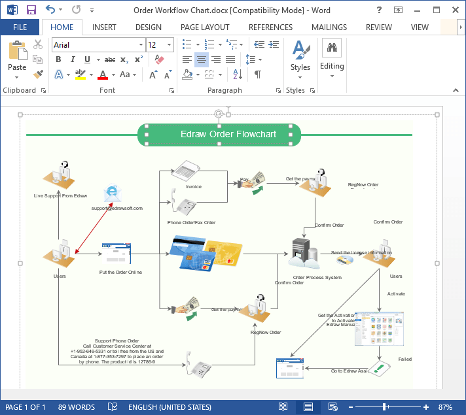Toggle Subscript formatting
The height and width of the screenshot is (415, 466).
tap(124, 59)
